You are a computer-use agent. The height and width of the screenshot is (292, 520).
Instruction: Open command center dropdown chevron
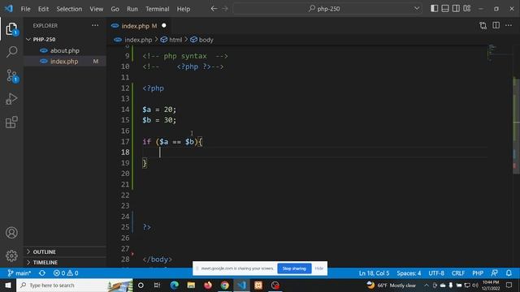(x=417, y=9)
